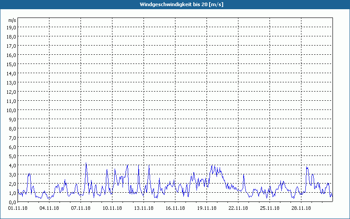Click the y-axis value 16,0

pyautogui.click(x=11, y=55)
